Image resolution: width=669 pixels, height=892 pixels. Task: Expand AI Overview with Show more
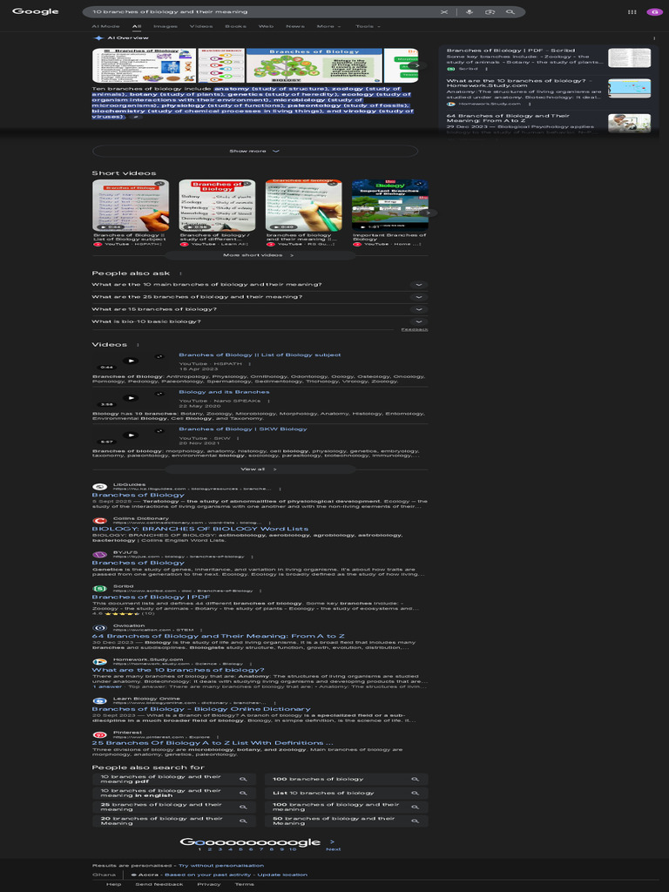click(x=255, y=152)
